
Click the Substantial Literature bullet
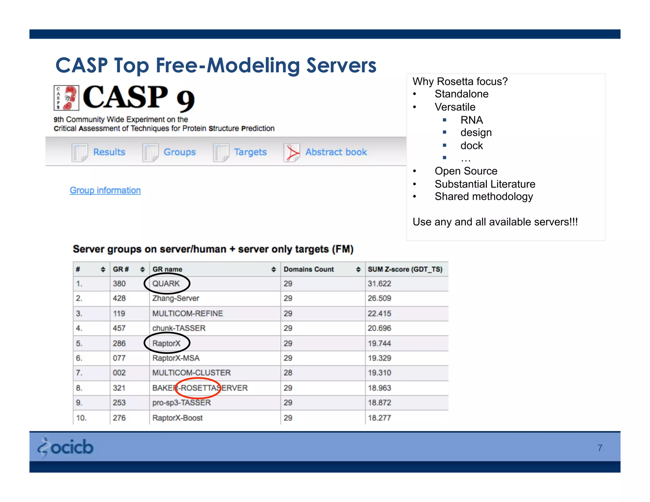(485, 184)
